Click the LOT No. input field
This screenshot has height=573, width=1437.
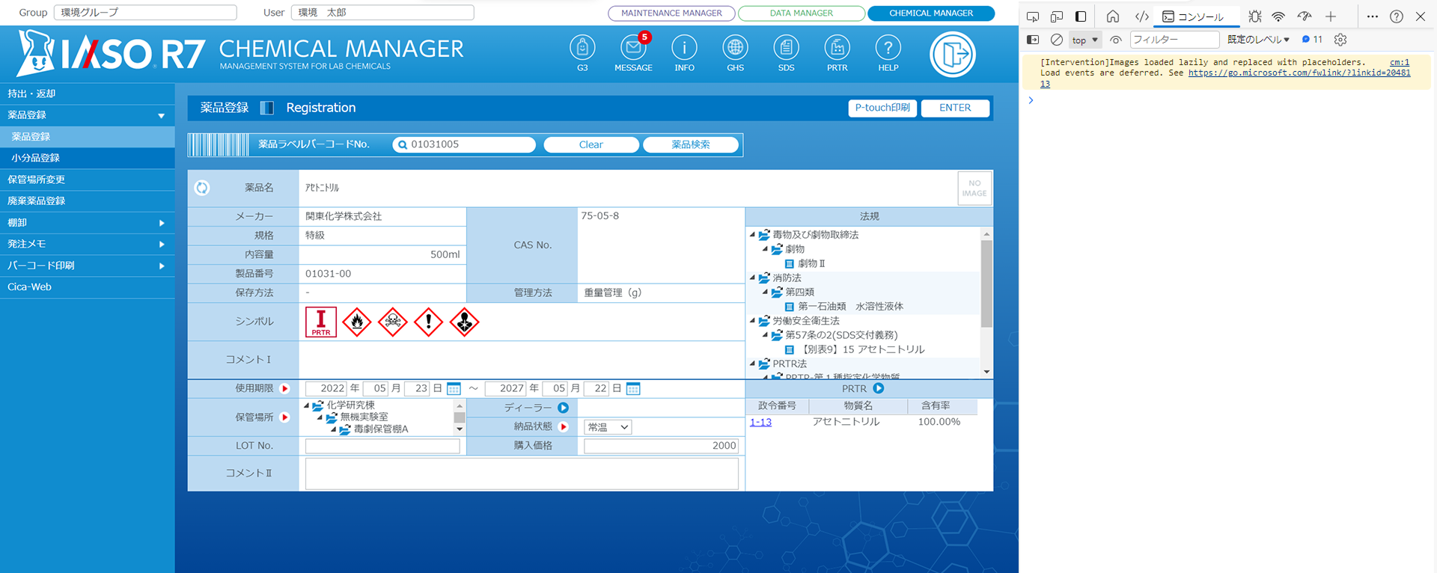point(382,446)
